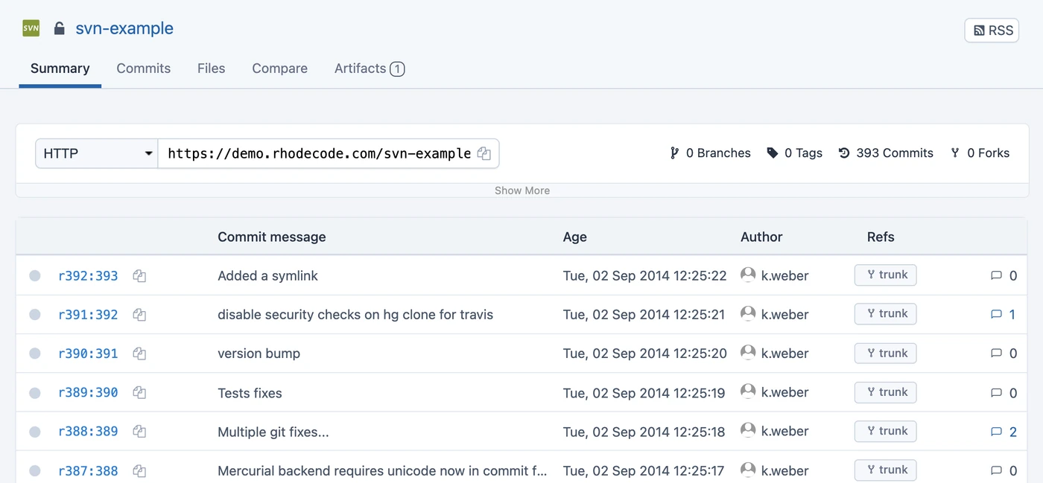Screen dimensions: 1043x483
Task: Click the status circle for r388:389
Action: click(x=35, y=431)
